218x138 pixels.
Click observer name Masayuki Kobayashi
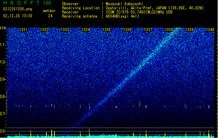pyautogui.click(x=124, y=4)
